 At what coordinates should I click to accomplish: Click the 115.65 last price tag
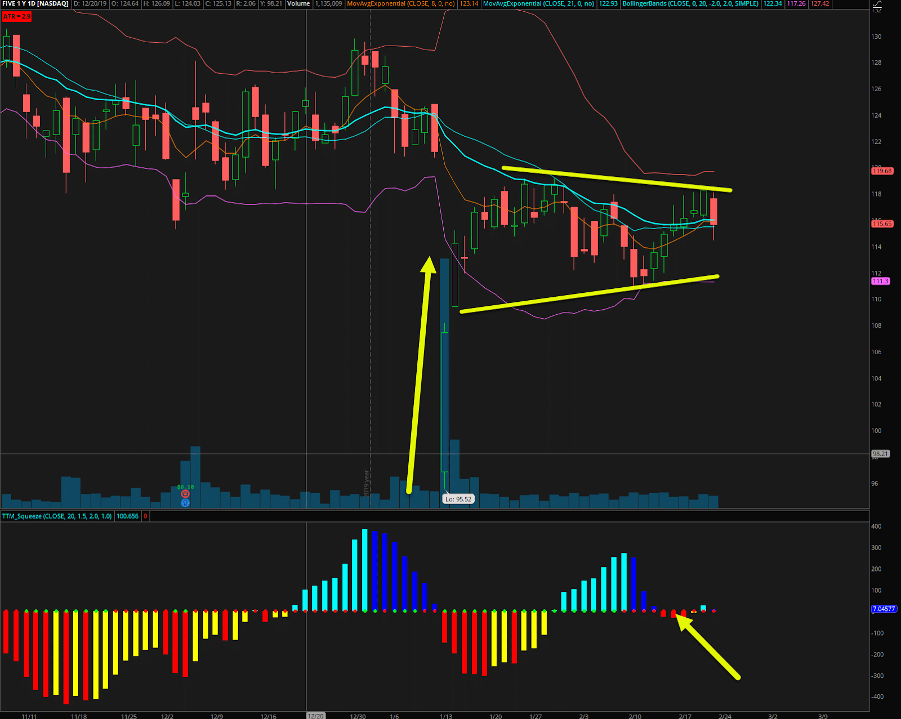click(x=882, y=224)
